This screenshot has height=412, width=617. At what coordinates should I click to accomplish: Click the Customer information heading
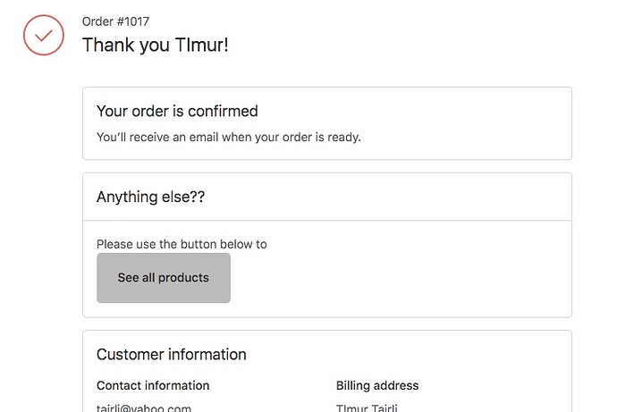pos(171,355)
